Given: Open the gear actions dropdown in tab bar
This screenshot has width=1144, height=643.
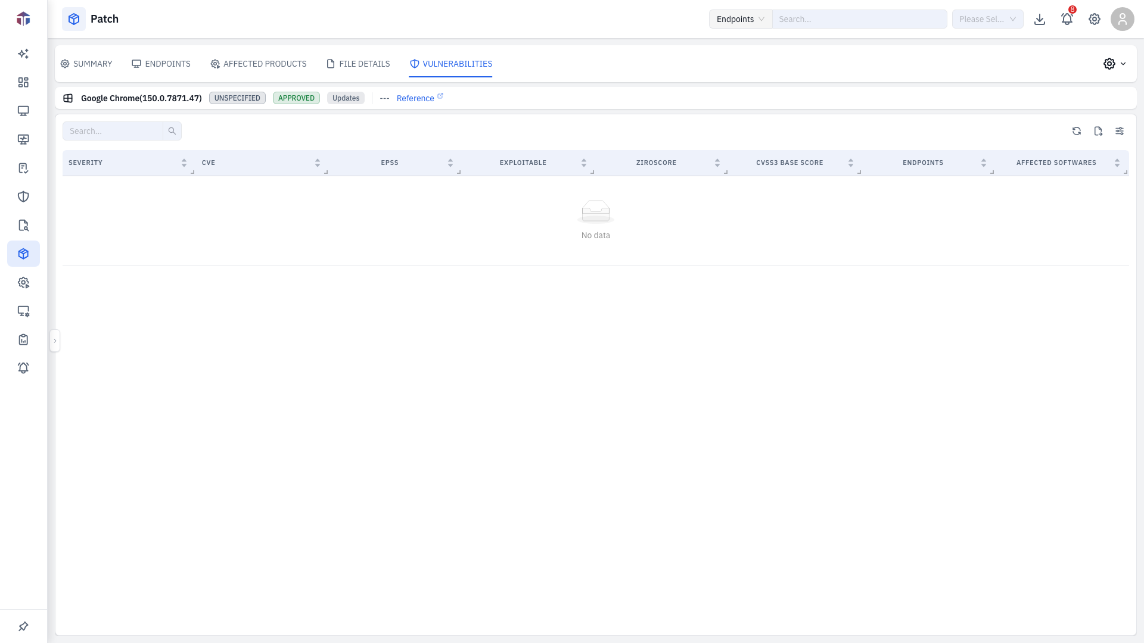Looking at the screenshot, I should (1115, 64).
